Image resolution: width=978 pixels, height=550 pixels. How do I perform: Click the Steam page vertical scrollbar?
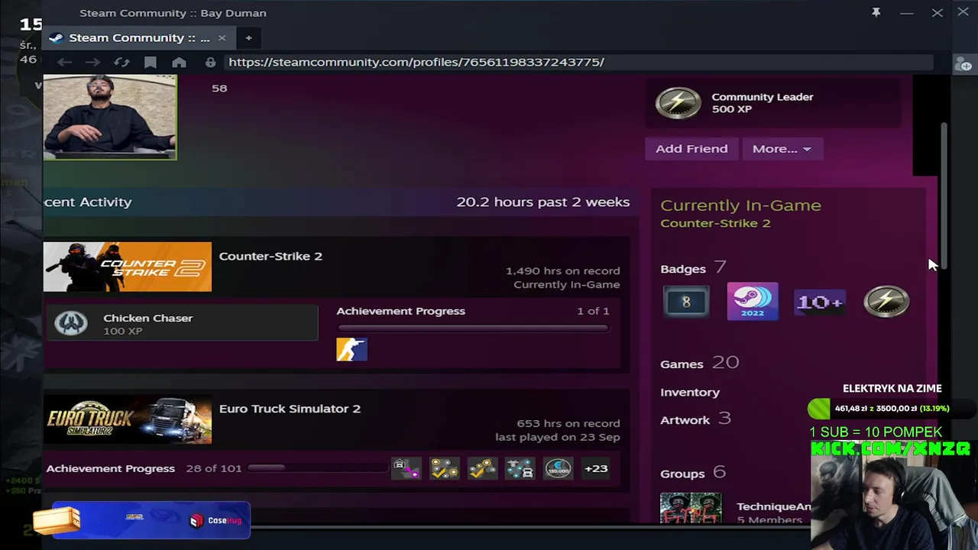click(x=944, y=195)
